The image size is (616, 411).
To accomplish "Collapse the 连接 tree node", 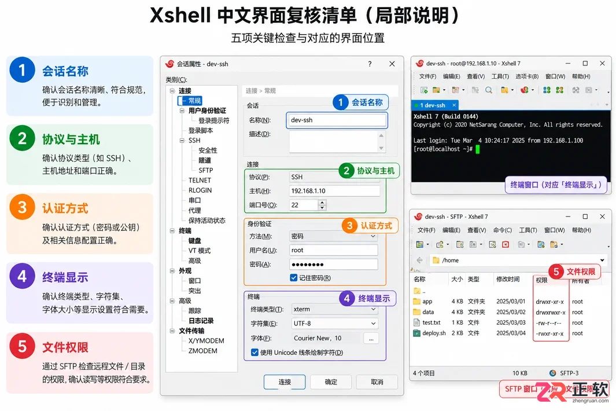I will (x=172, y=90).
